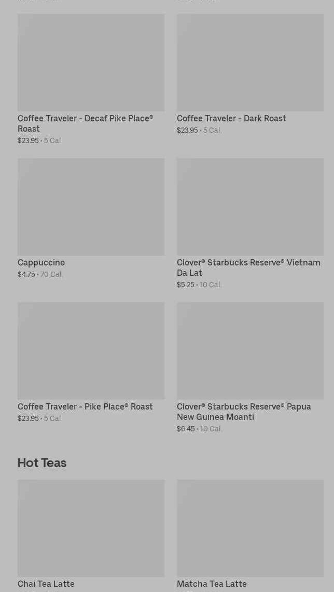Click the Coffee Traveler - Dark Roast title
This screenshot has width=334, height=592.
tap(231, 118)
